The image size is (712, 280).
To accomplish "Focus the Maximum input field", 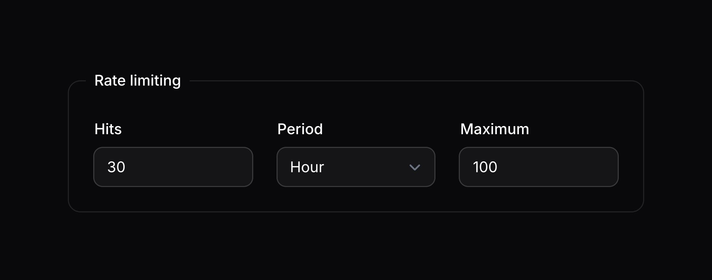I will tap(539, 167).
